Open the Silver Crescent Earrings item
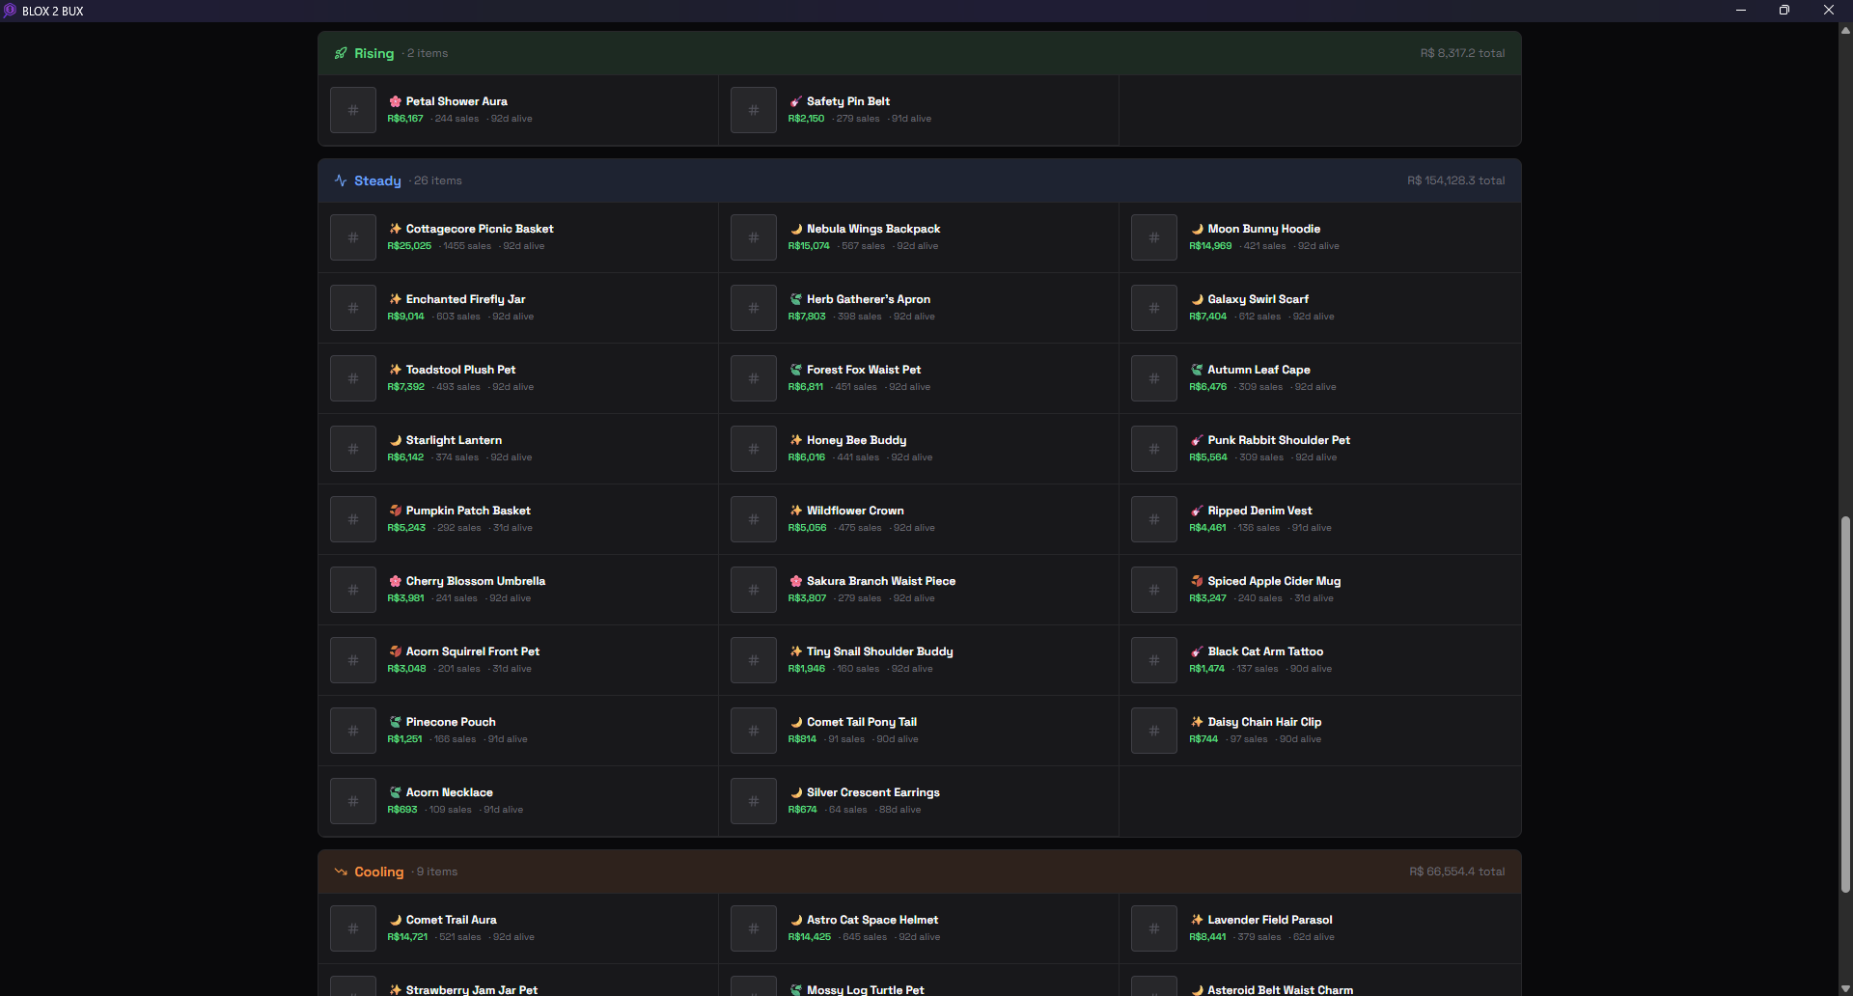The height and width of the screenshot is (996, 1853). 919,801
